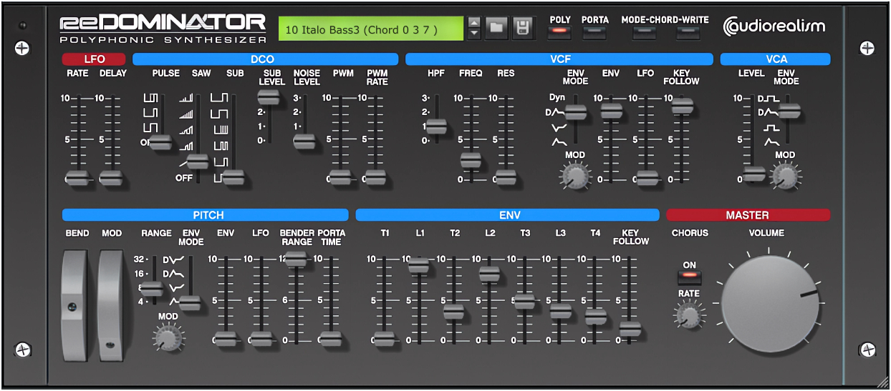
Task: Click the NOISE LEVEL slider handle
Action: pyautogui.click(x=304, y=142)
